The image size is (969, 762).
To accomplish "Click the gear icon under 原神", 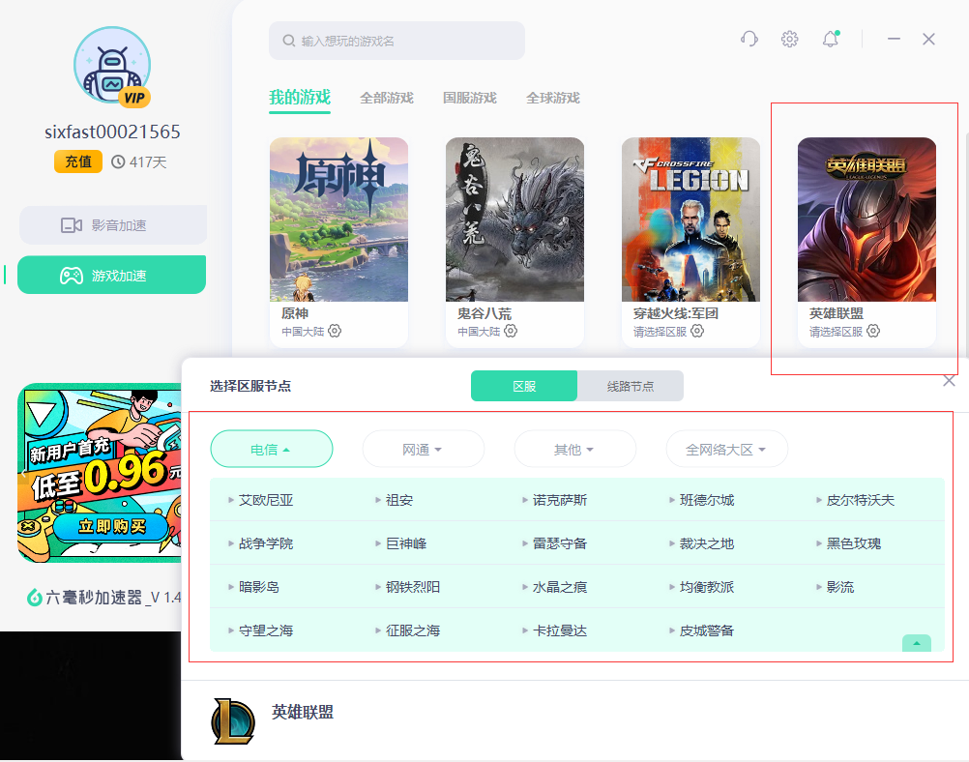I will click(335, 331).
